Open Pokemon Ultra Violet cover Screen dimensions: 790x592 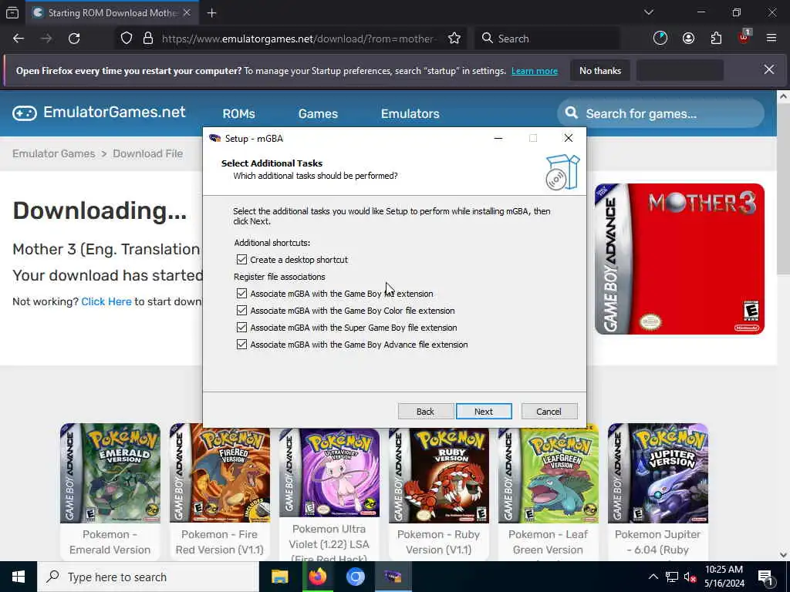329,473
